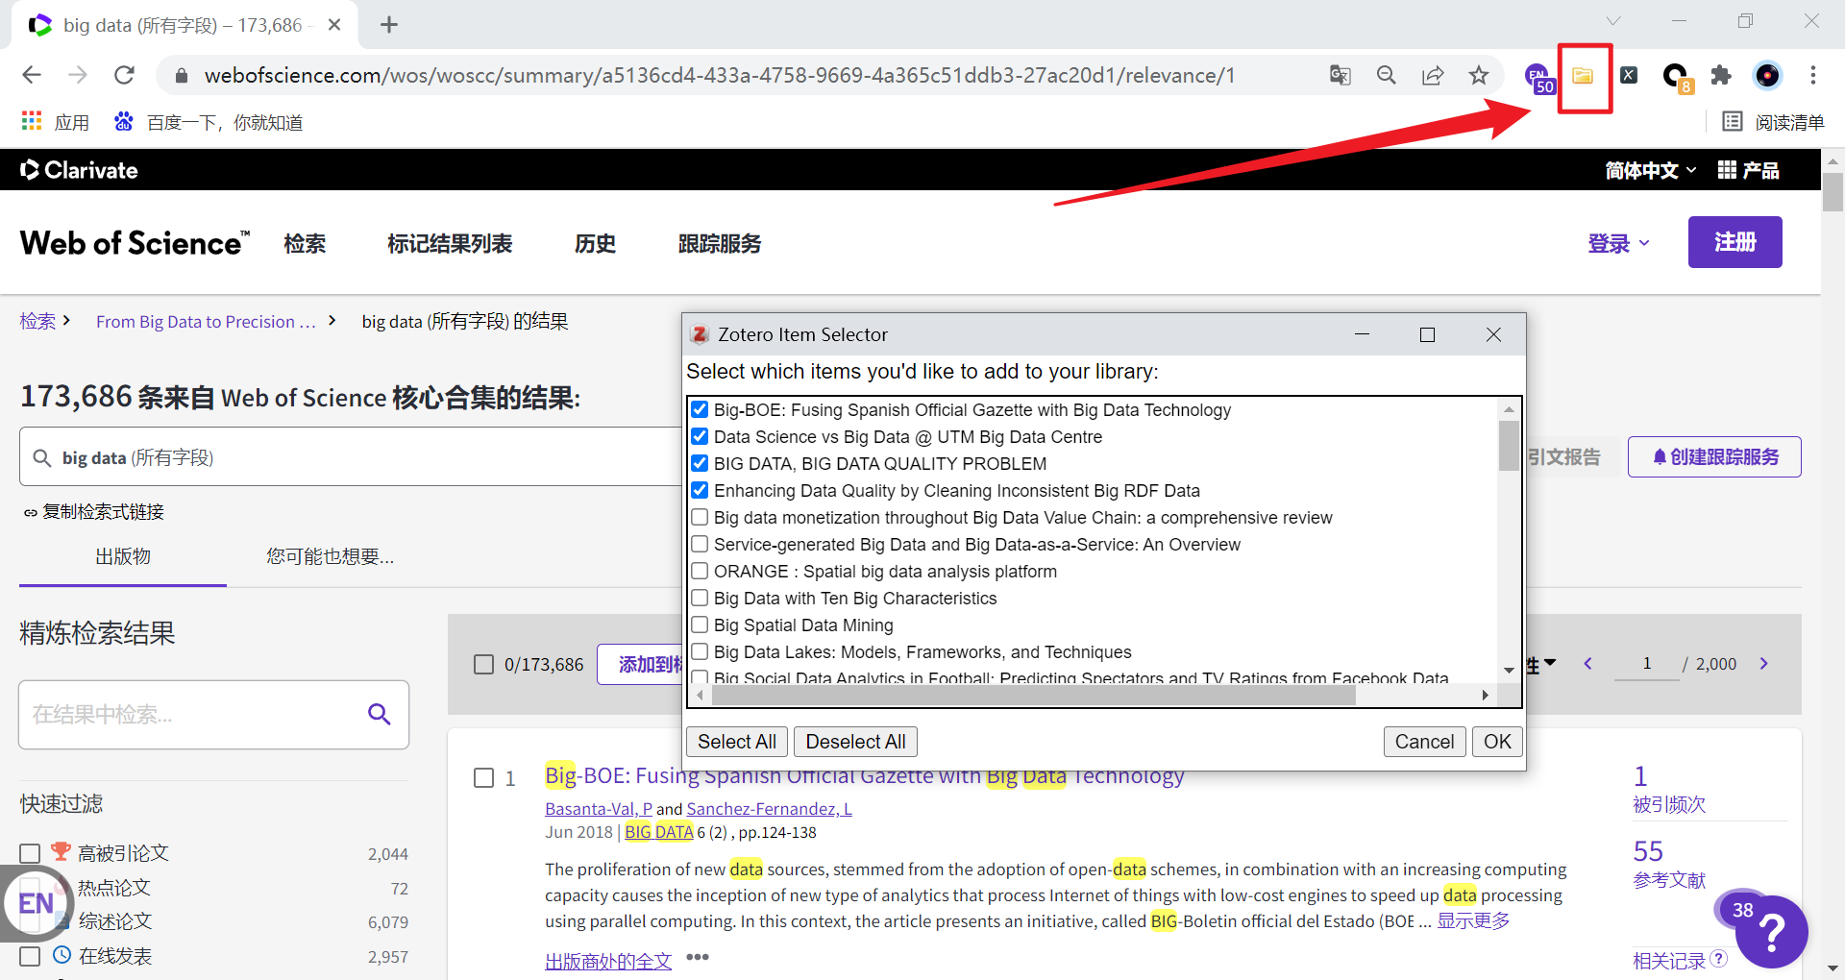
Task: Uncheck Enhancing Data Quality item
Action: (x=701, y=491)
